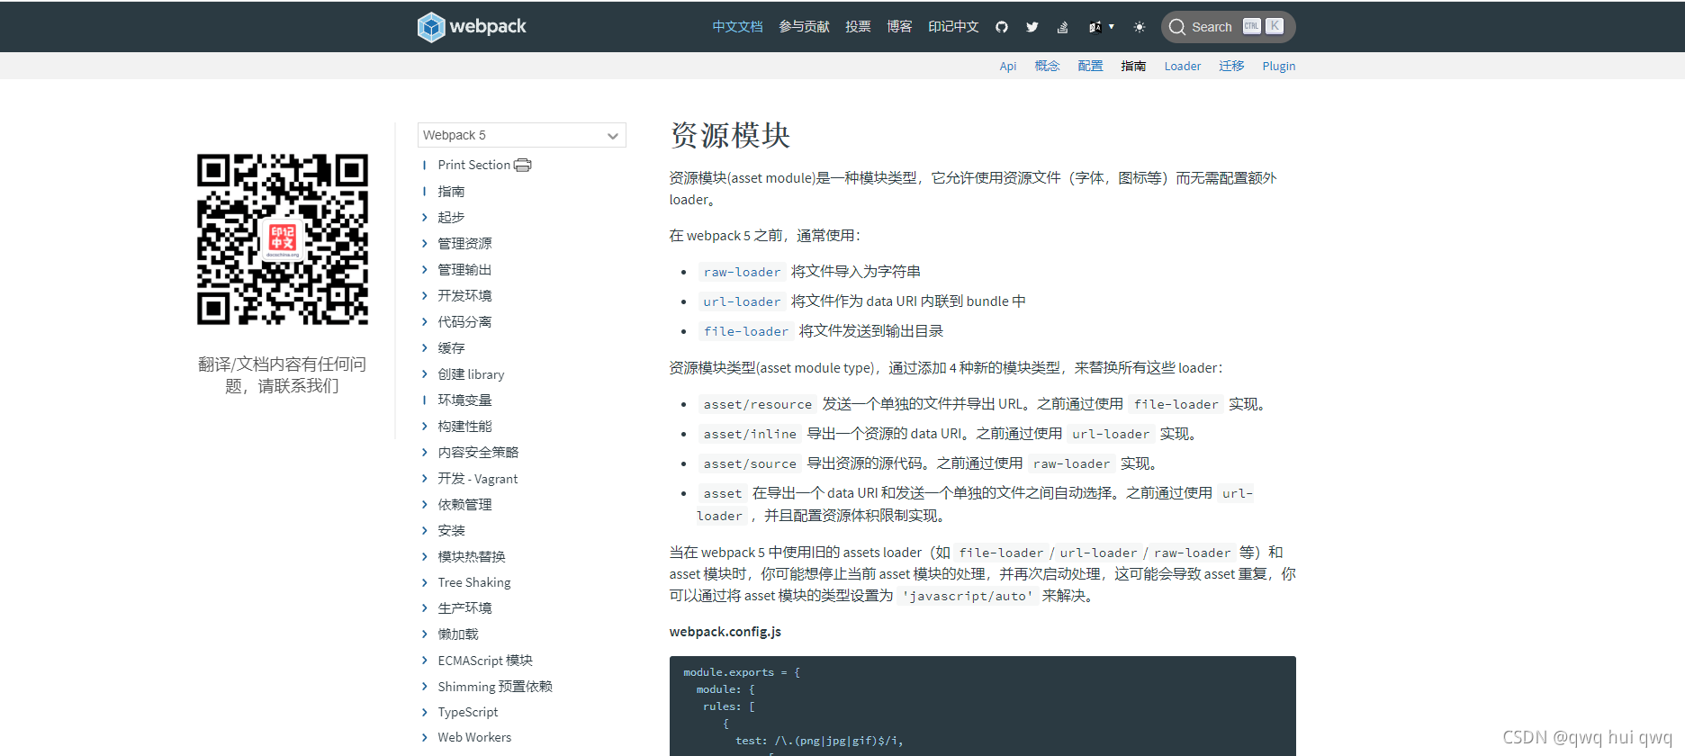This screenshot has width=1685, height=756.
Task: Open the Tree Shaking sidebar link
Action: 474,582
